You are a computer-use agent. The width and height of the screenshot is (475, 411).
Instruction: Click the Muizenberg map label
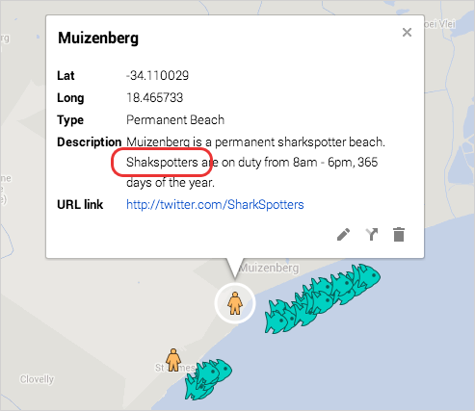pyautogui.click(x=269, y=268)
